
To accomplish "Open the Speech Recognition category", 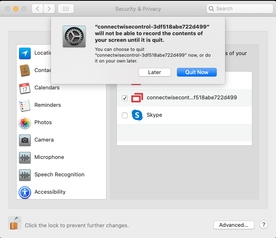I will pos(61,175).
